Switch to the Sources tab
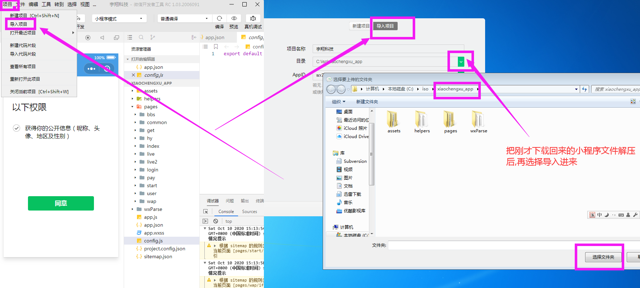 point(249,212)
